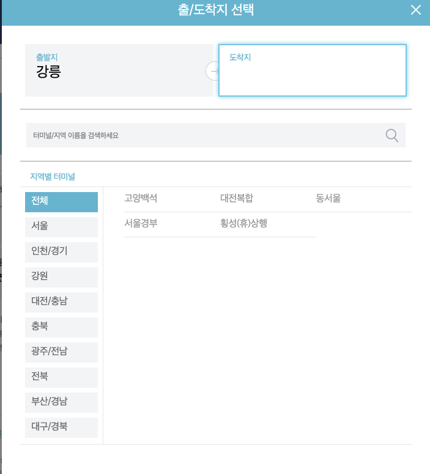Viewport: 430px width, 474px height.
Task: Select the 대구/경북 region tab
Action: tap(61, 428)
